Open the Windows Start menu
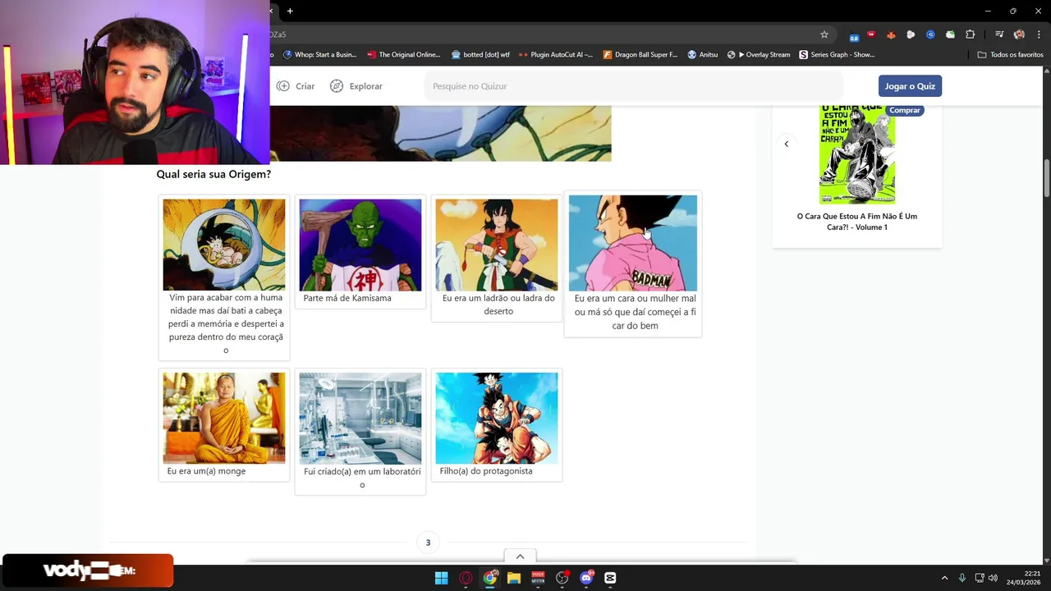The image size is (1051, 591). point(442,578)
